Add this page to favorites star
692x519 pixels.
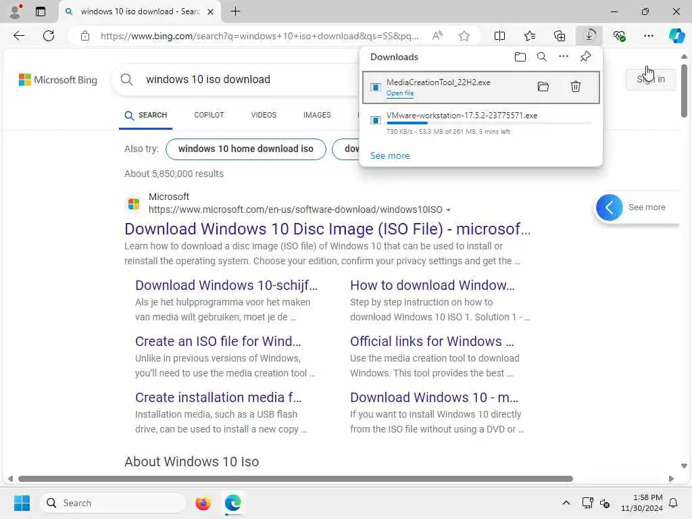pyautogui.click(x=464, y=36)
